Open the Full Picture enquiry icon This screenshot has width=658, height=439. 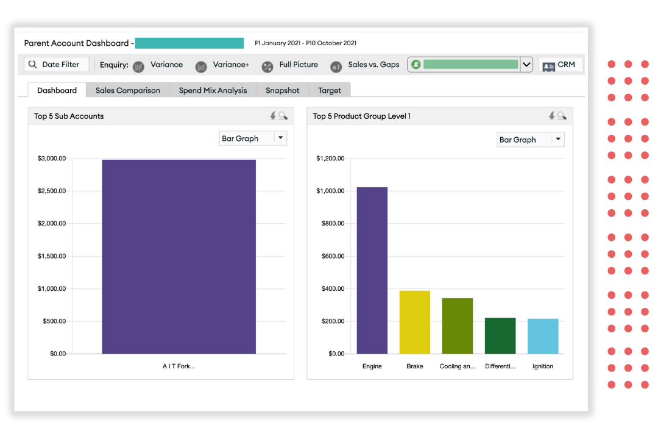coord(267,66)
